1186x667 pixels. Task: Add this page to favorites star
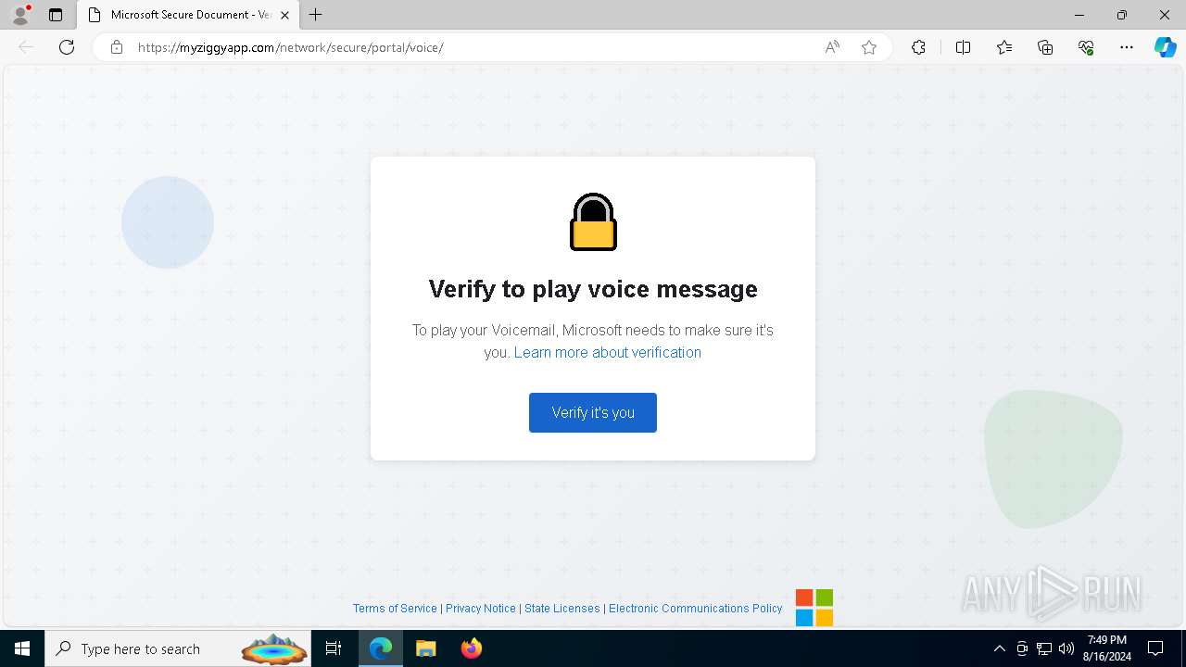tap(869, 47)
